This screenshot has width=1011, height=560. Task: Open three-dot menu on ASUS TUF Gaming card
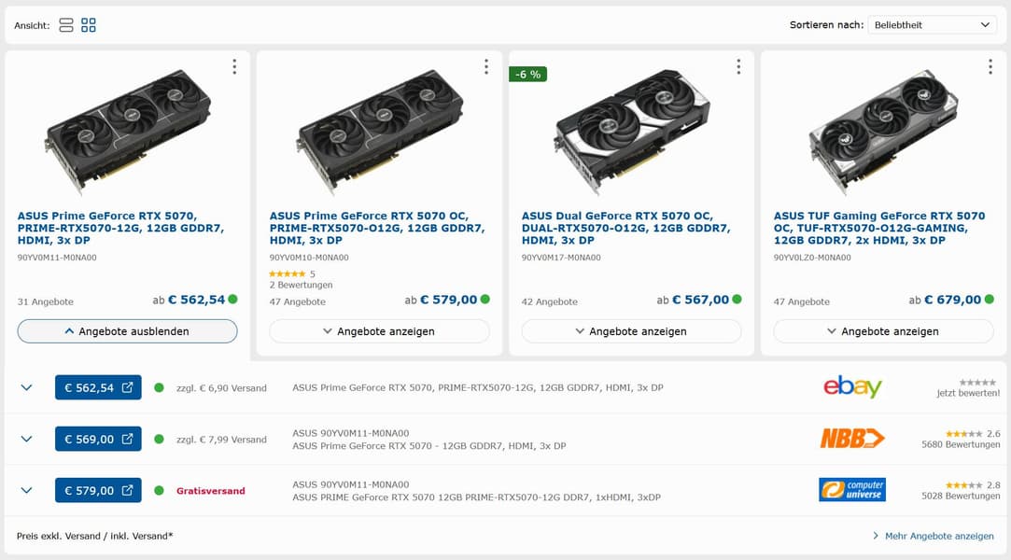coord(990,66)
